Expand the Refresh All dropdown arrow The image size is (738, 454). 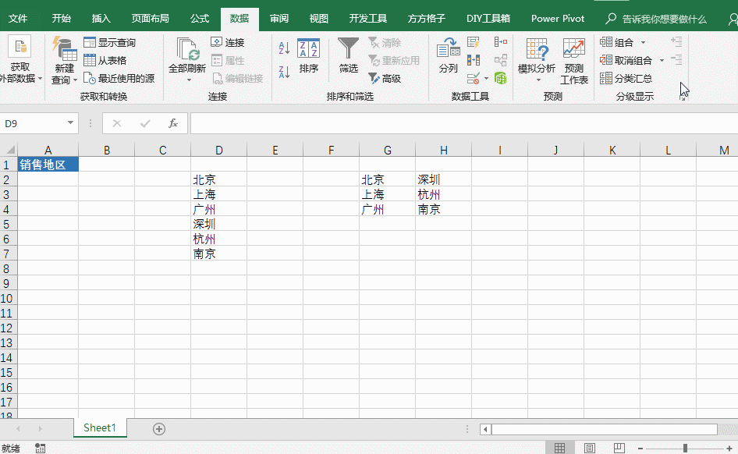coord(189,80)
